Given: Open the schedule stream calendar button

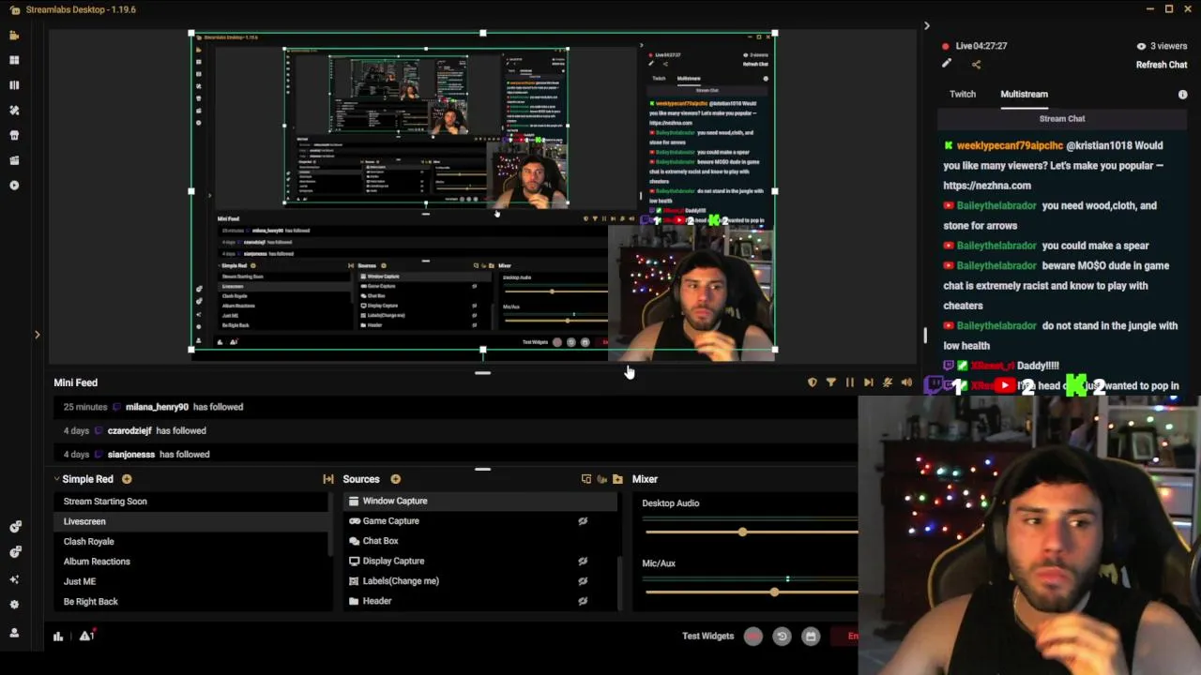Looking at the screenshot, I should click(811, 637).
